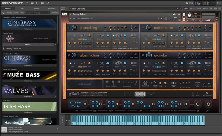Screen dimensions: 222x136
Task: Toggle the mono switch
Action: pyautogui.click(x=198, y=94)
